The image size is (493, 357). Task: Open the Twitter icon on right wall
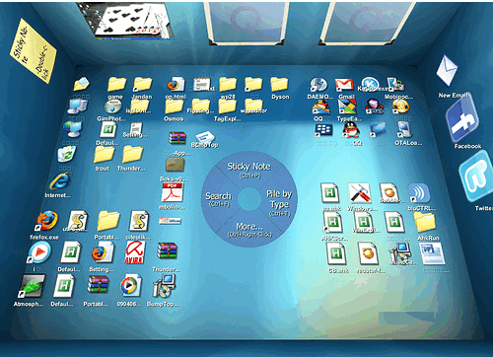476,177
